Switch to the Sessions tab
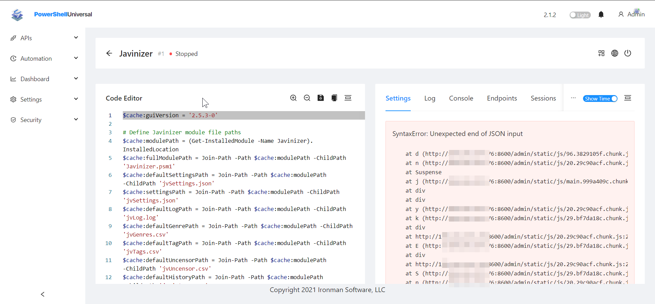 pyautogui.click(x=543, y=98)
